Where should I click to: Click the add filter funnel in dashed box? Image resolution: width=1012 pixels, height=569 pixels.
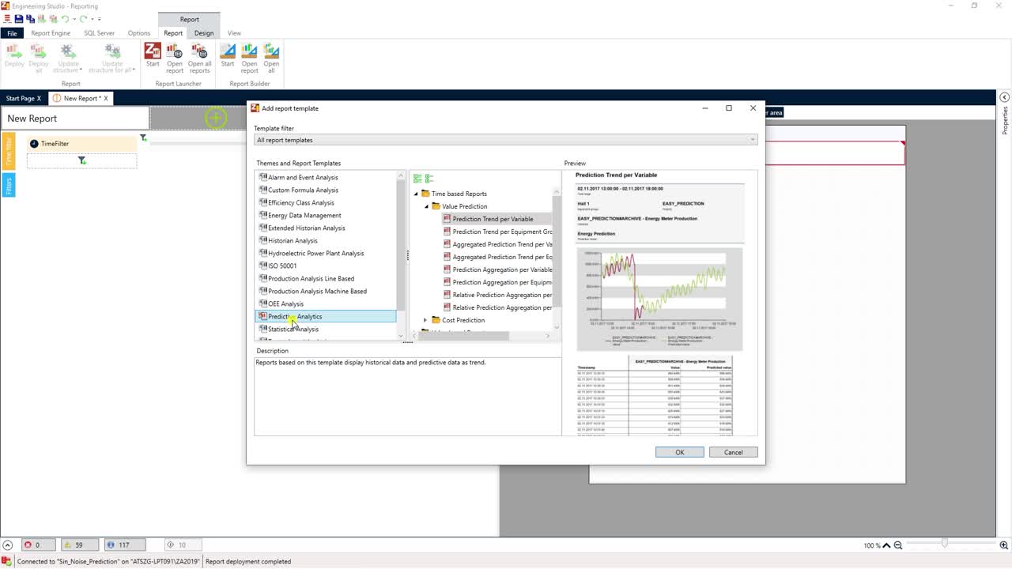[x=81, y=160]
